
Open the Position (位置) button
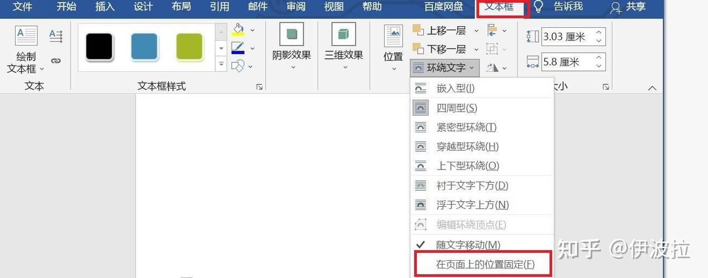click(x=394, y=49)
